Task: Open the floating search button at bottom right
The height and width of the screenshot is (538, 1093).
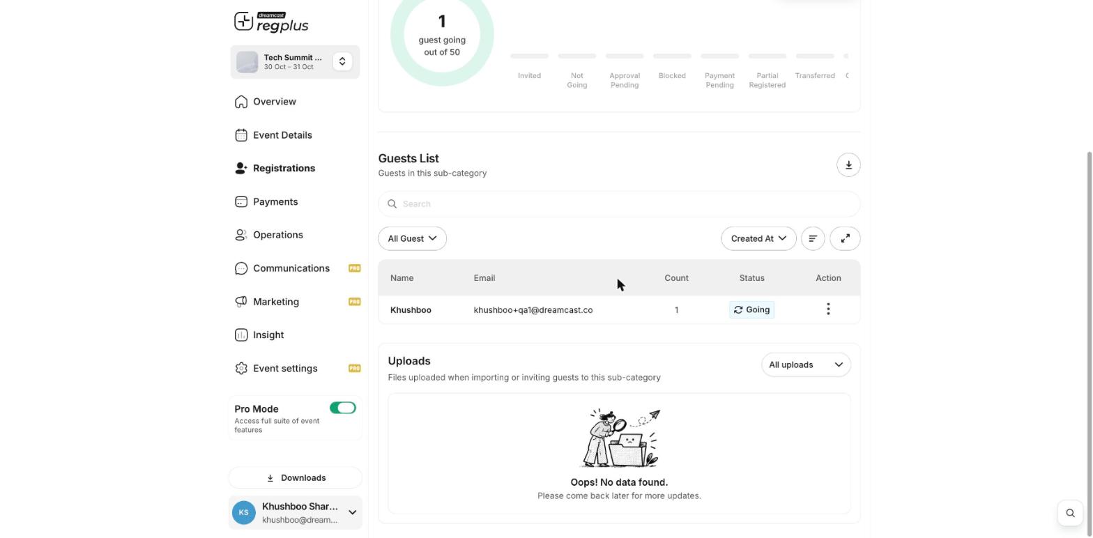Action: pyautogui.click(x=1070, y=513)
